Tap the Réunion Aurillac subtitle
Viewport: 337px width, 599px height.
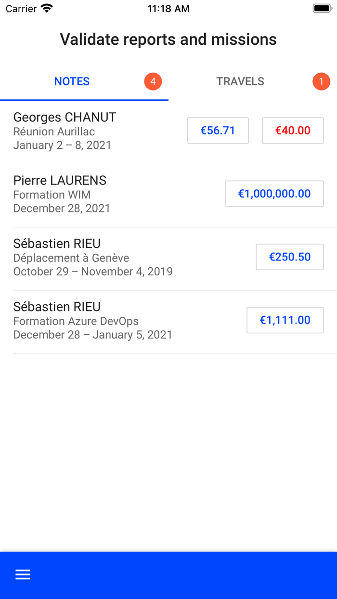pyautogui.click(x=54, y=131)
